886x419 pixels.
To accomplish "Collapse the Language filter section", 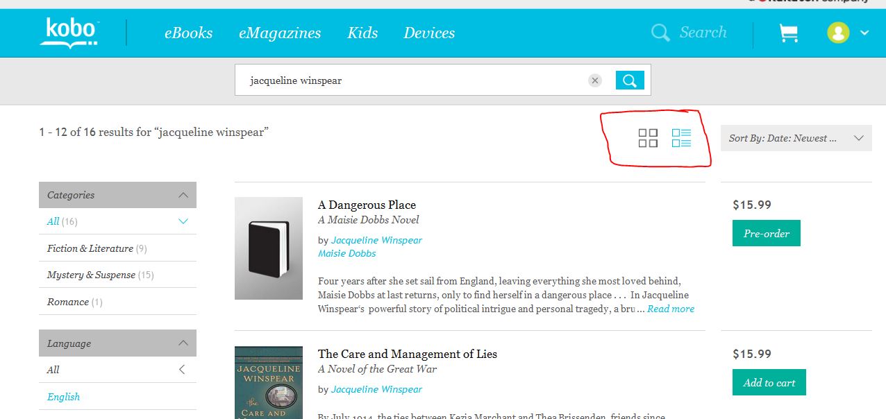I will pos(183,343).
